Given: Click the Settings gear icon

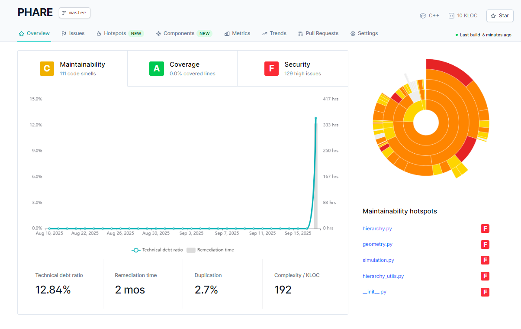Looking at the screenshot, I should (353, 33).
